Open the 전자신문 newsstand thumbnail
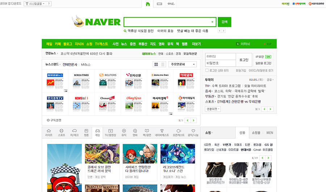The image size is (326, 192). pos(134,81)
